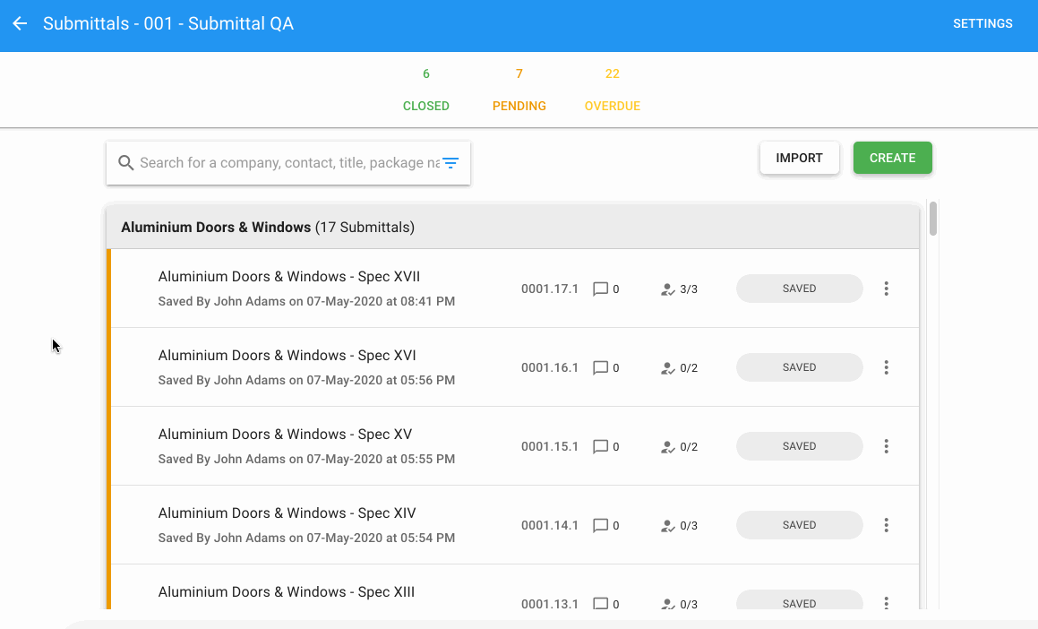Click reviewers icon on Spec XIV row

pyautogui.click(x=668, y=526)
